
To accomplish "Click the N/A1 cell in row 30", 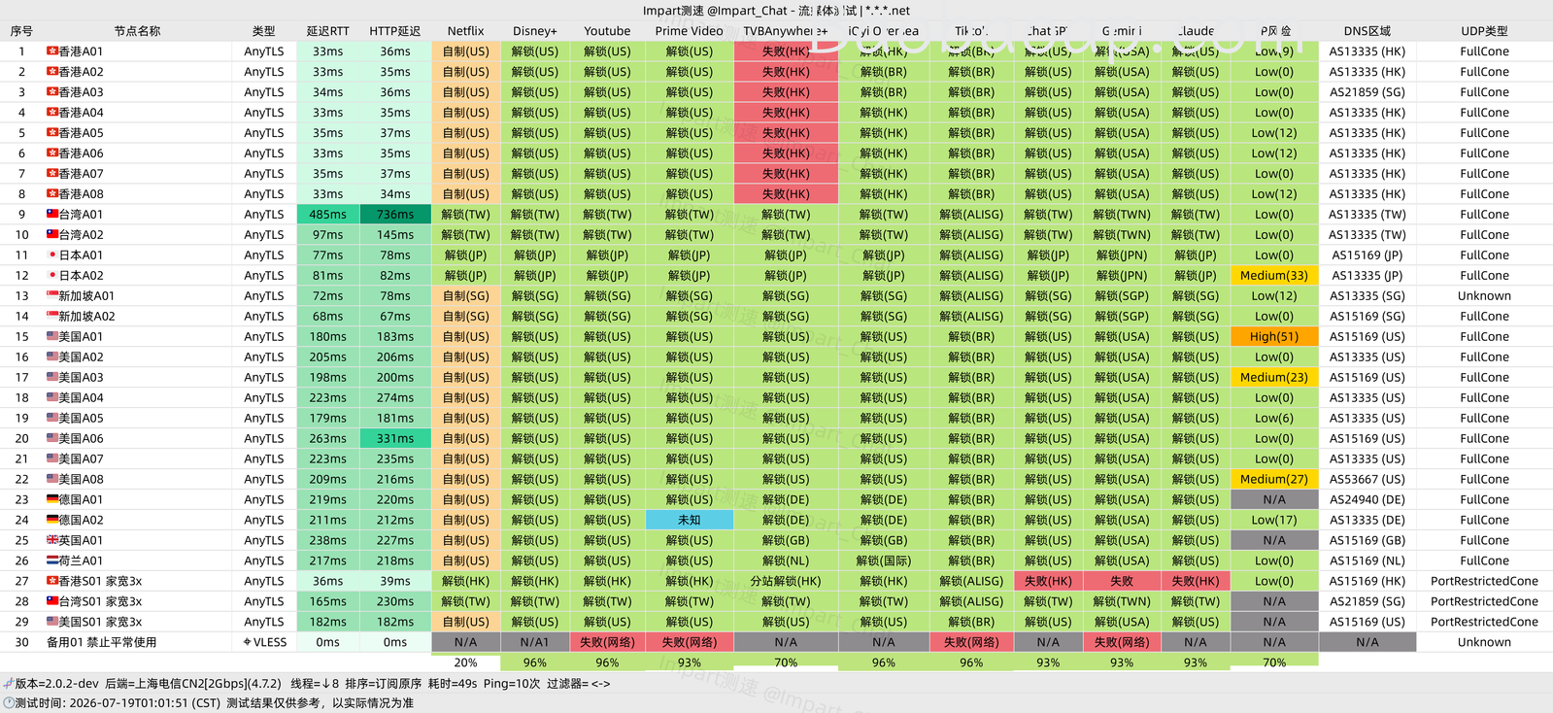I will [535, 642].
